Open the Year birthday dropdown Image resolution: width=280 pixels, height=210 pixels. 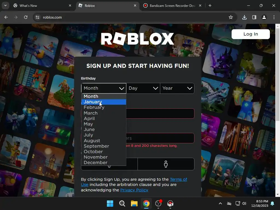click(177, 88)
